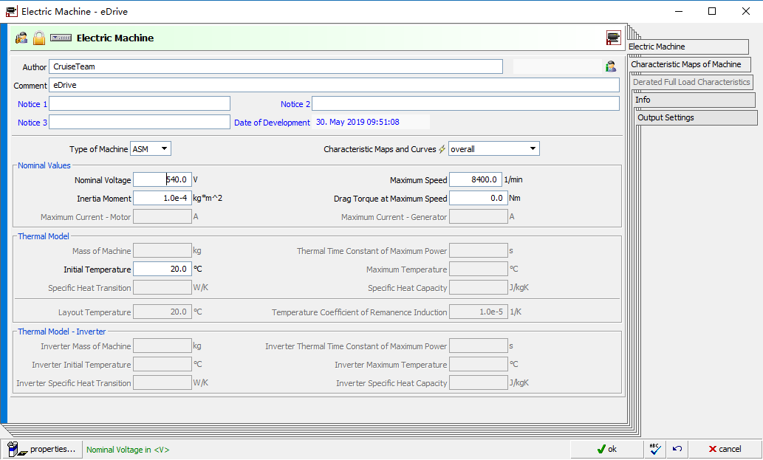The height and width of the screenshot is (460, 763).
Task: Click the author user icon next to Author field
Action: (611, 66)
